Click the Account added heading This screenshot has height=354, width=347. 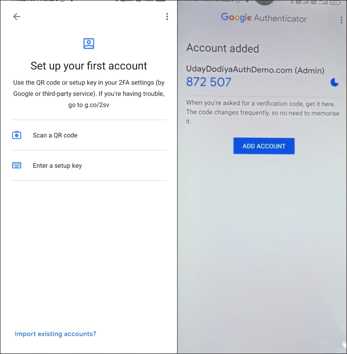pos(222,48)
